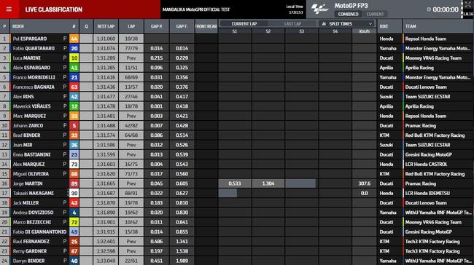Screen dimensions: 474x265
Task: Click the fullscreen expand icon
Action: [x=467, y=4]
